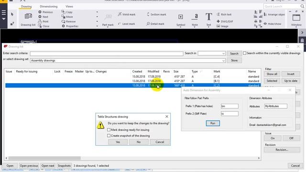The image size is (306, 172).
Task: Click No in the drawing prompt
Action: pos(139,142)
